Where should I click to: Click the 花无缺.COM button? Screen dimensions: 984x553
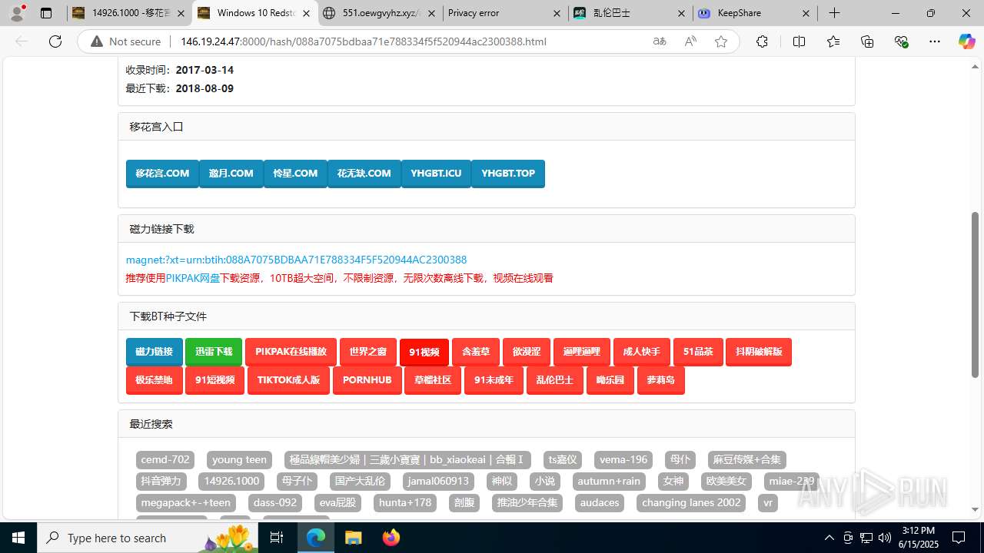pyautogui.click(x=364, y=174)
